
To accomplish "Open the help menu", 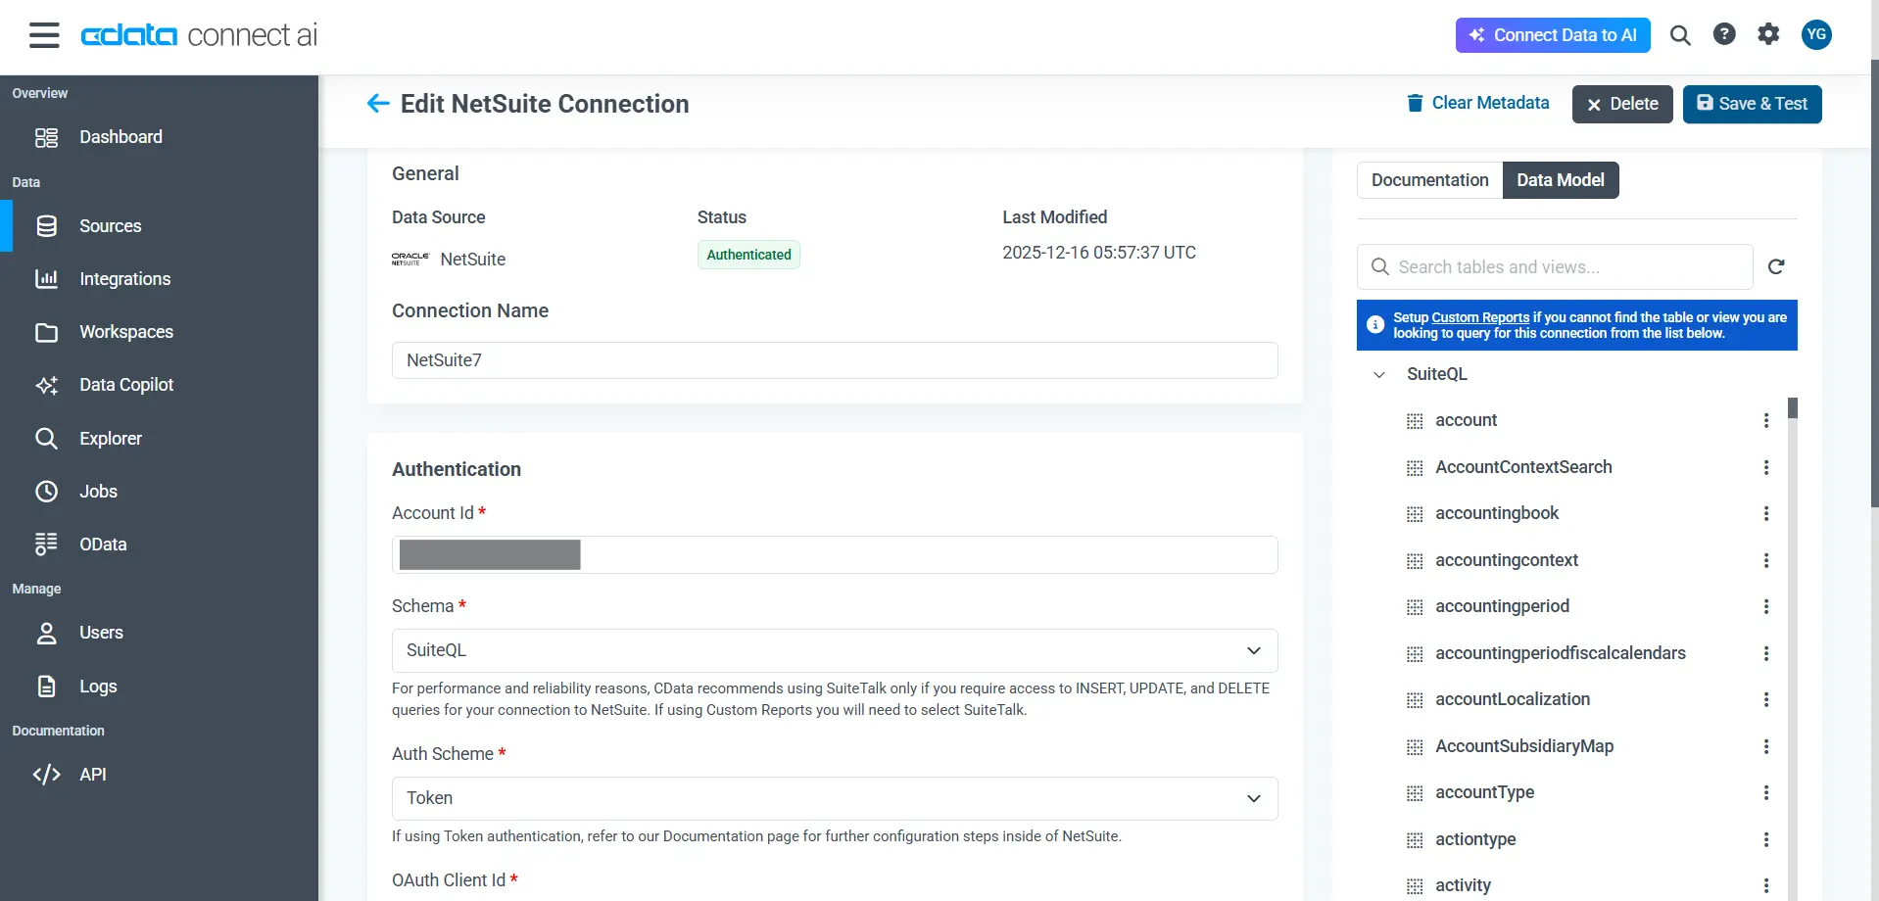I will (x=1724, y=34).
